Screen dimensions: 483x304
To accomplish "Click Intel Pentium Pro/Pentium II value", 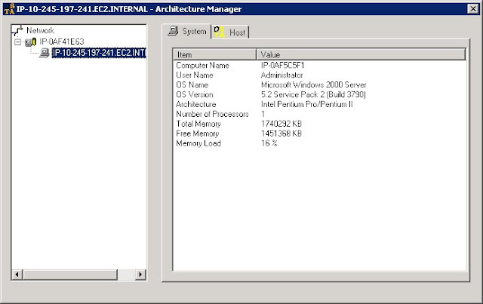I will pos(307,104).
